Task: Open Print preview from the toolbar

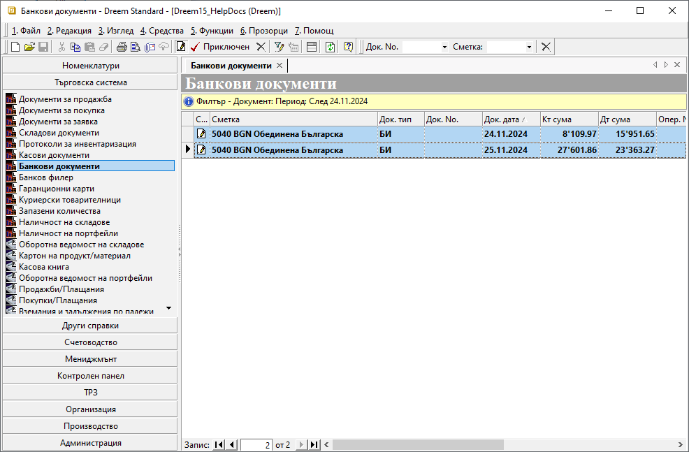Action: [136, 47]
